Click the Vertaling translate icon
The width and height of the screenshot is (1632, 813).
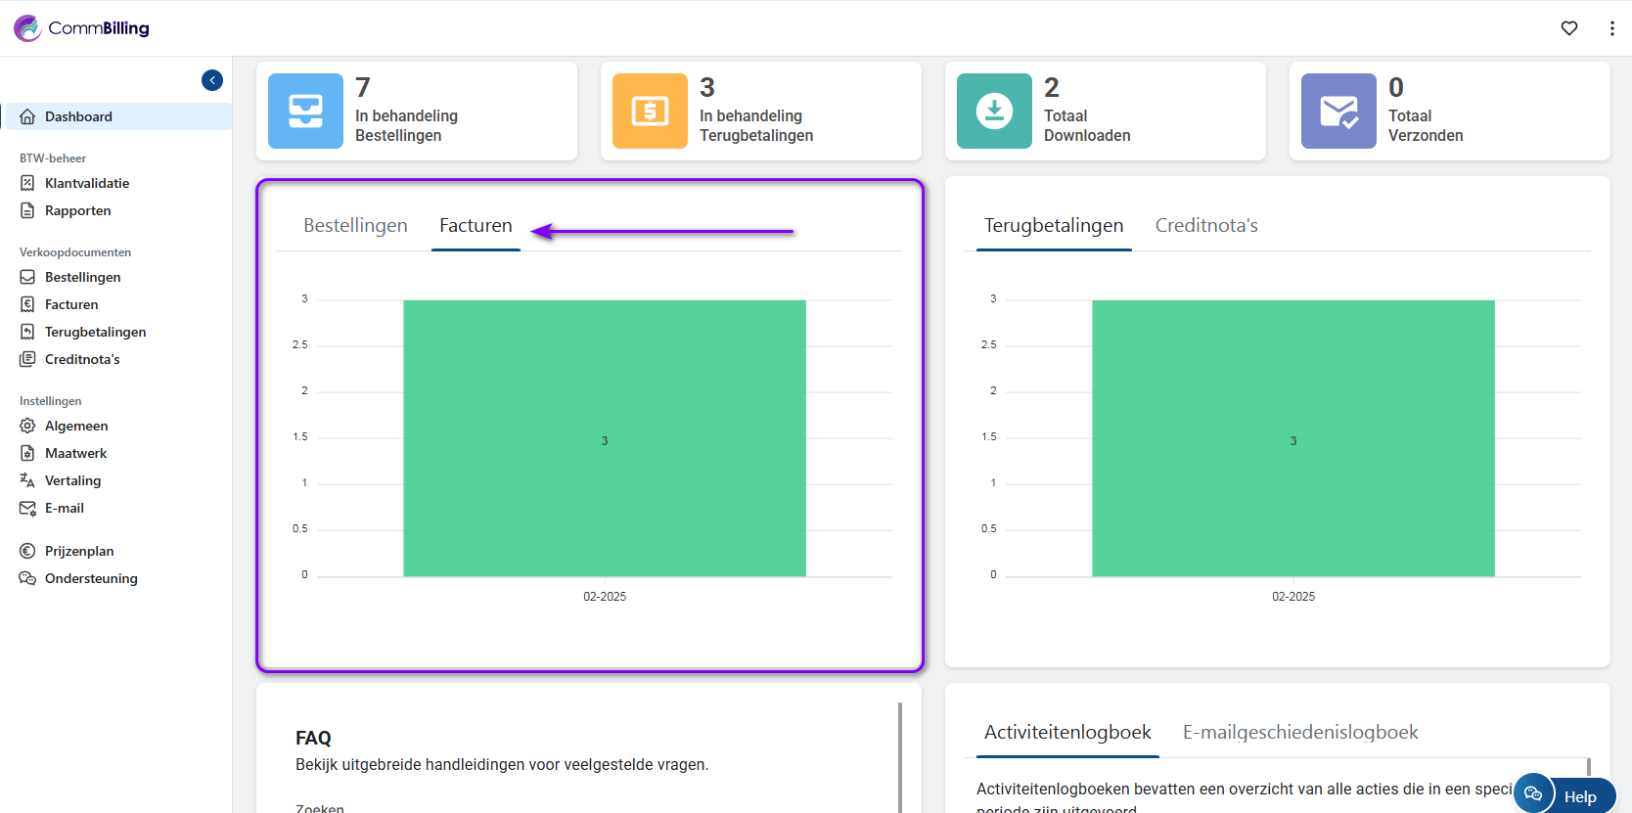(27, 480)
